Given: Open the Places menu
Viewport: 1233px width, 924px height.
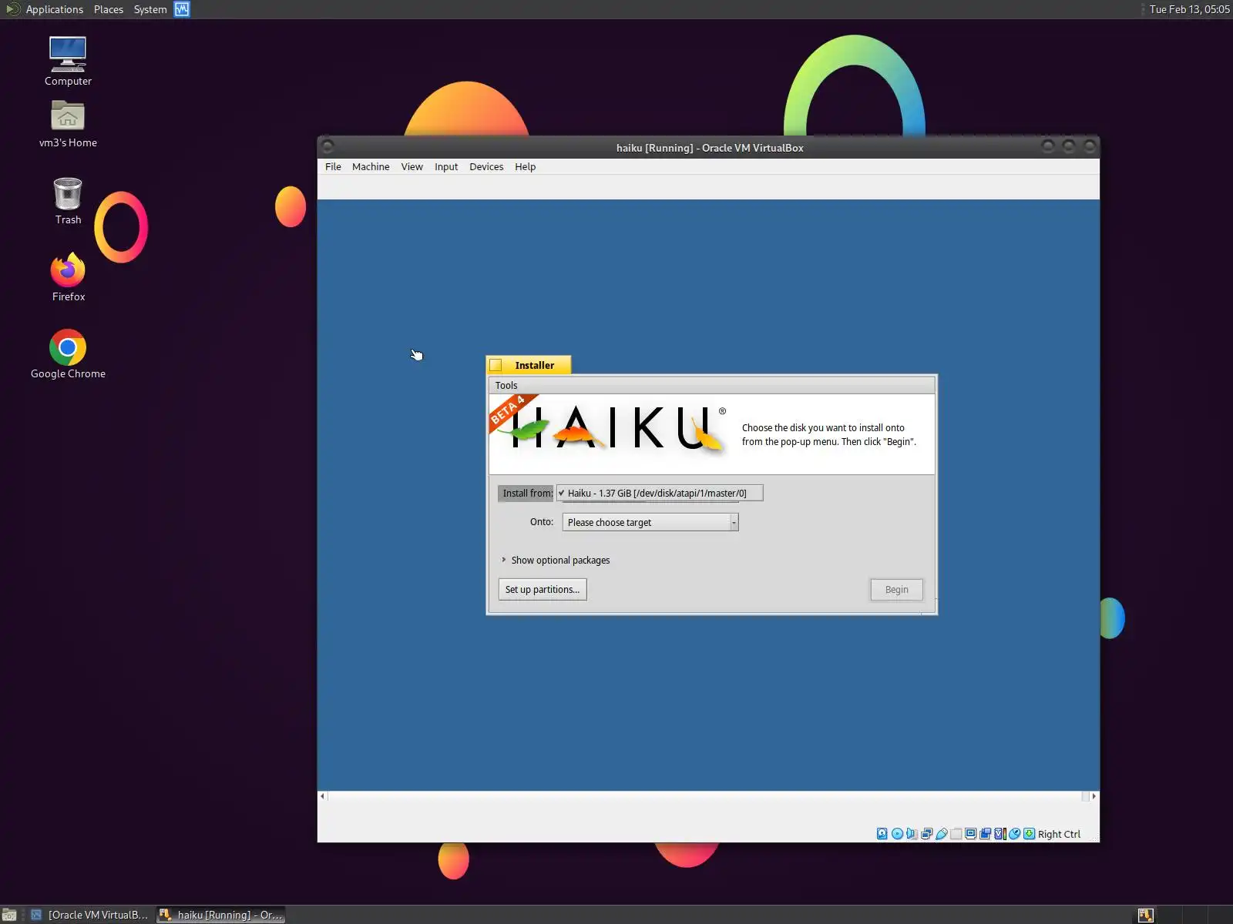Looking at the screenshot, I should click(109, 9).
